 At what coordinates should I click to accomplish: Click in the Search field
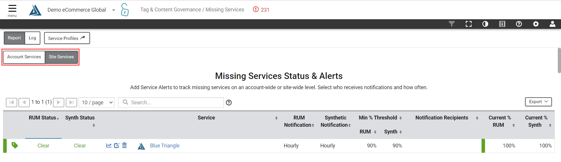[171, 102]
